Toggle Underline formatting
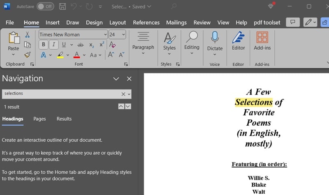The image size is (329, 195). tap(64, 44)
